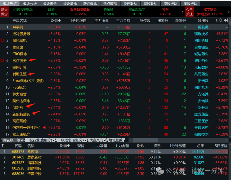The image size is (231, 180).
Task: Open the search magnifier in table header
Action: pyautogui.click(x=220, y=20)
